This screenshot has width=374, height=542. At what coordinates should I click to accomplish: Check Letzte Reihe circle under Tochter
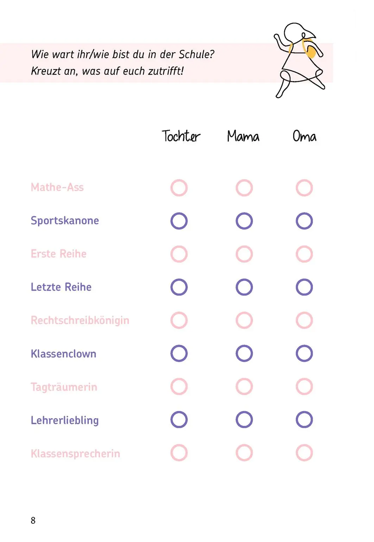click(x=179, y=287)
